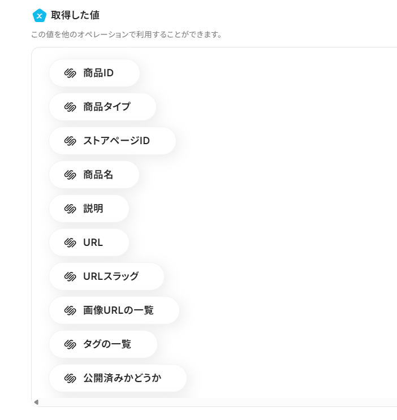Choose the ストアページID value chip
Image resolution: width=397 pixels, height=420 pixels.
[113, 141]
